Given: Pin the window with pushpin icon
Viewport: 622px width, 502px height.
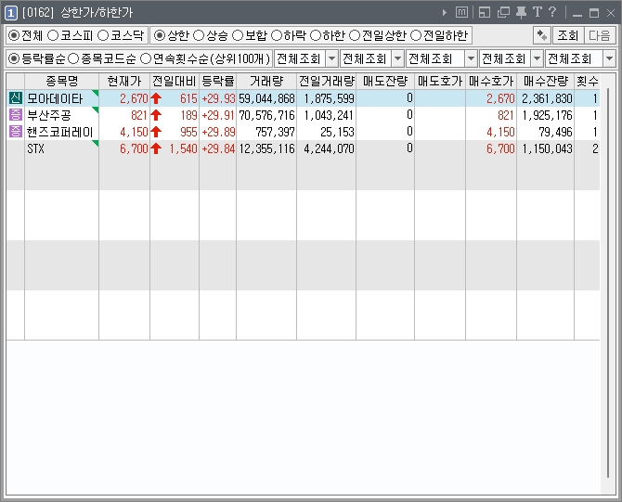Looking at the screenshot, I should tap(521, 12).
